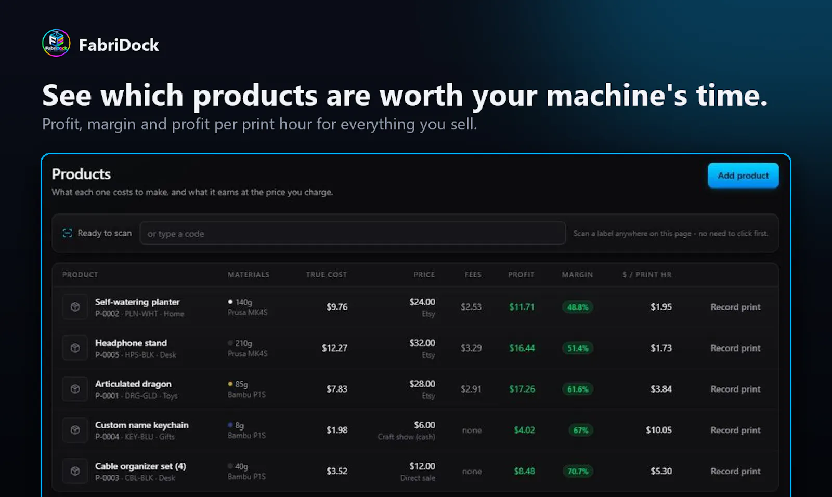The image size is (832, 497).
Task: Select the Articulated dragon product name
Action: pyautogui.click(x=133, y=384)
